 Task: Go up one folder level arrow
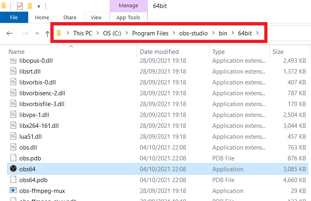point(47,34)
